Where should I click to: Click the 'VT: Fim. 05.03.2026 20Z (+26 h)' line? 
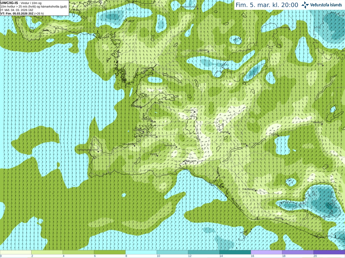click(x=22, y=13)
